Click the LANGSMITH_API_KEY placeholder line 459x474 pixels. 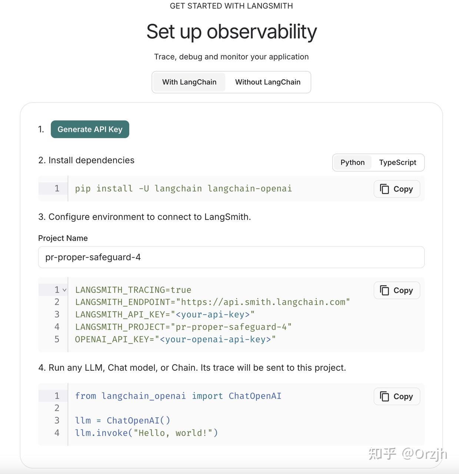[x=165, y=314]
